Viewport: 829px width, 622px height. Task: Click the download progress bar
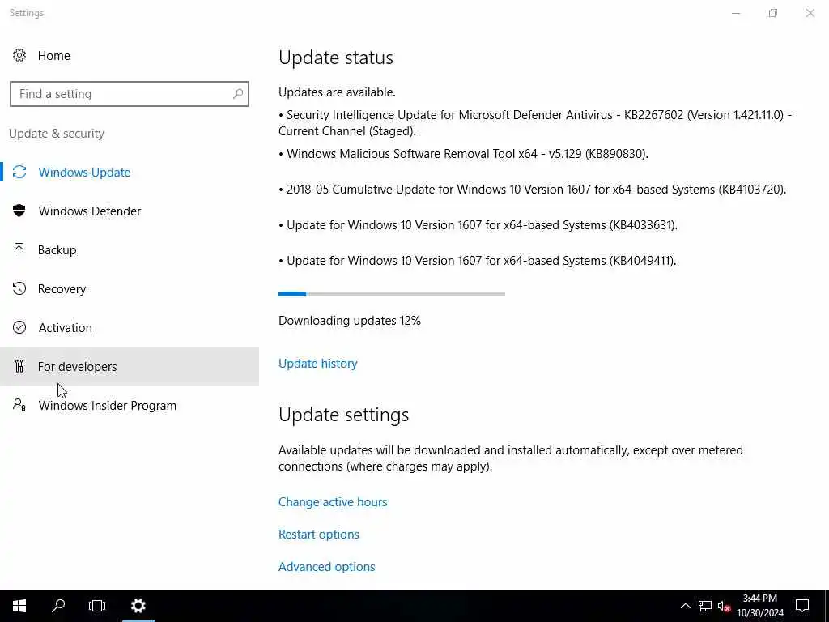[392, 294]
